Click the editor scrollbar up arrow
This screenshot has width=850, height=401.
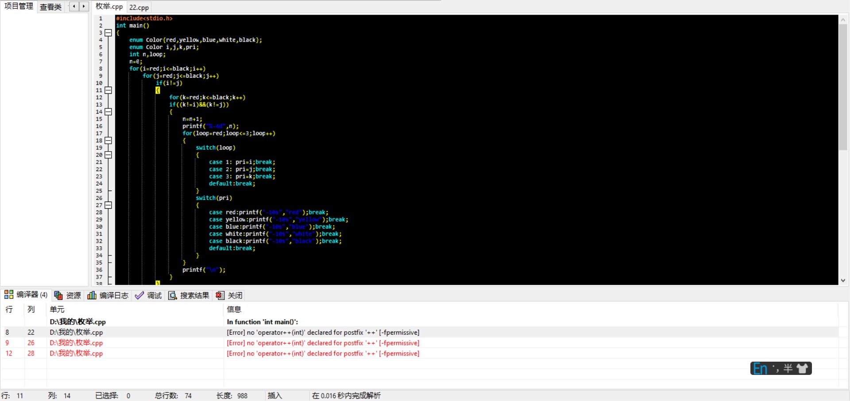pyautogui.click(x=843, y=19)
